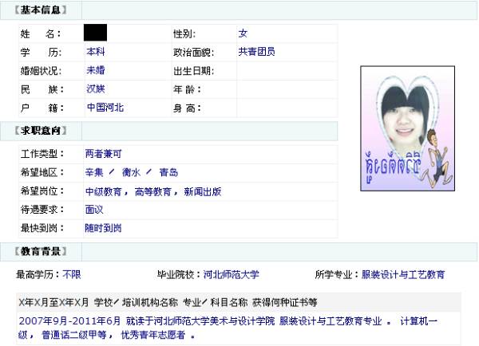Select the household value 中国河北
The height and width of the screenshot is (346, 479).
tap(105, 108)
